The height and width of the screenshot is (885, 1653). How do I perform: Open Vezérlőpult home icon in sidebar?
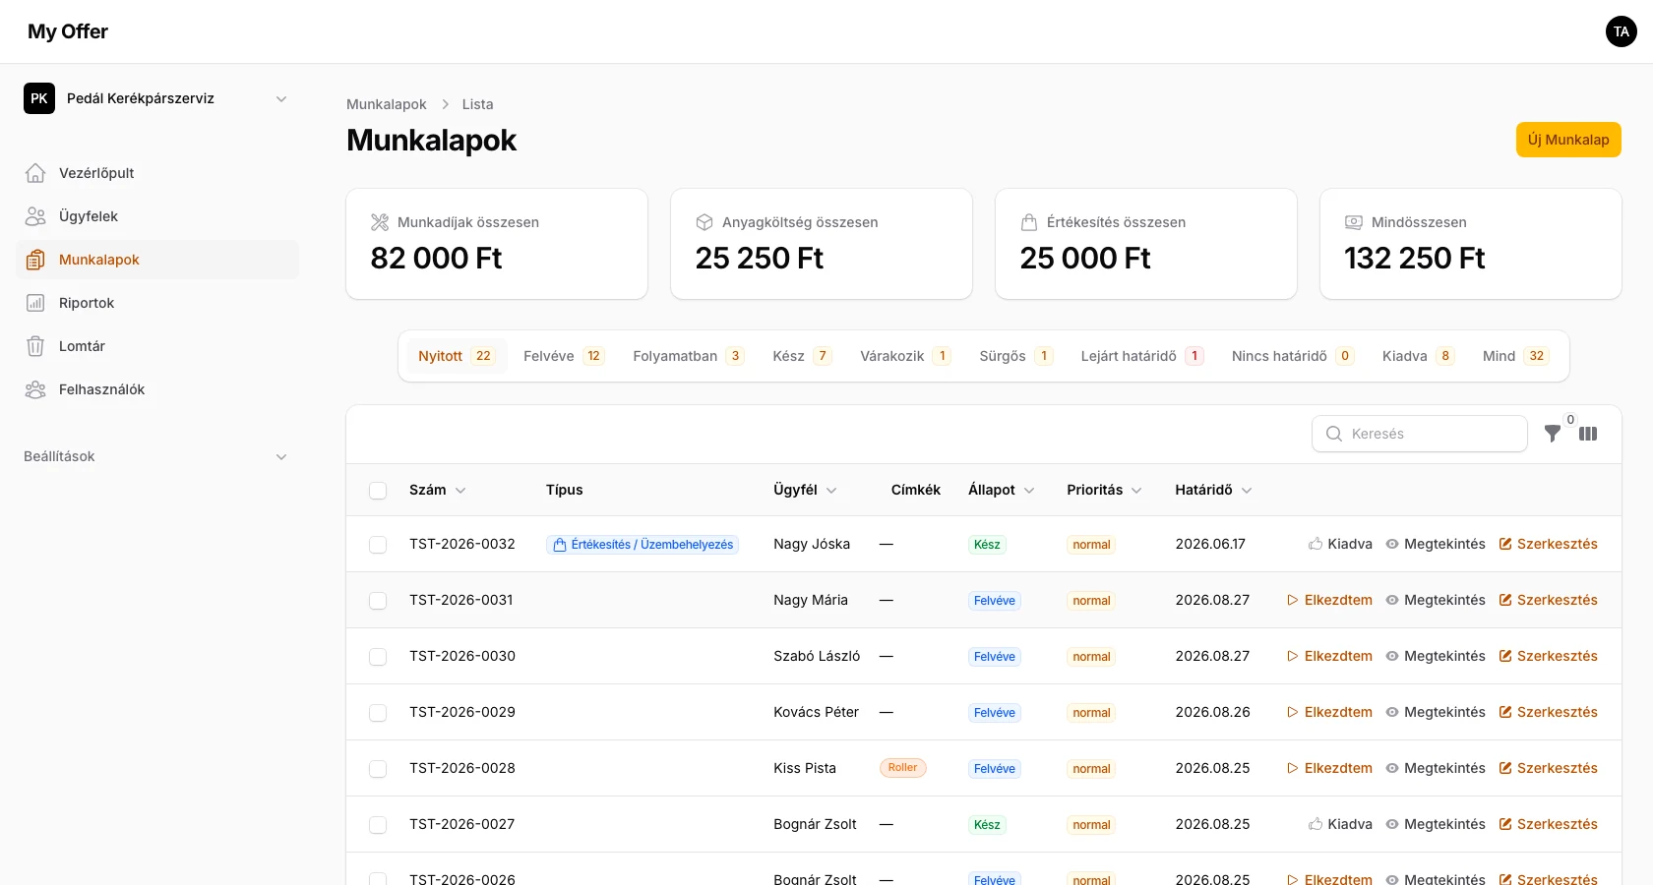coord(35,173)
